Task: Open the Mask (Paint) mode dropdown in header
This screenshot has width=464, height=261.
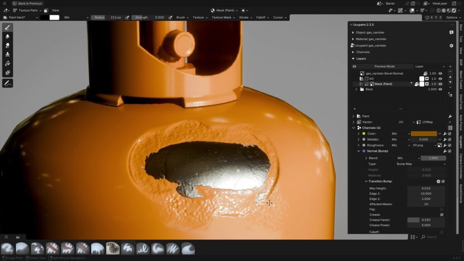Action: (224, 10)
